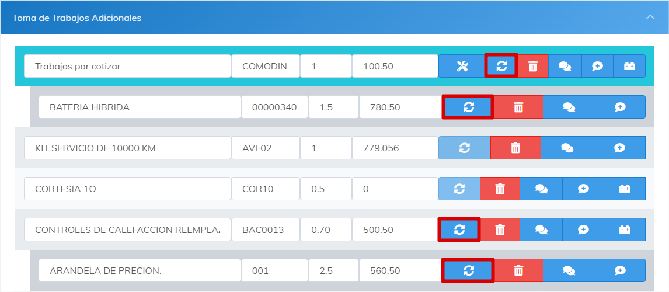The width and height of the screenshot is (669, 292).
Task: Open comments for KIT SERVICIO DE 10000 KM
Action: click(567, 148)
